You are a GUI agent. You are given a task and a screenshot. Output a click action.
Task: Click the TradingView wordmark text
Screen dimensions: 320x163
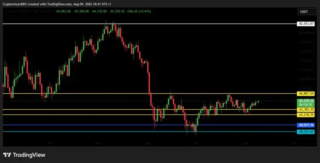pyautogui.click(x=29, y=155)
